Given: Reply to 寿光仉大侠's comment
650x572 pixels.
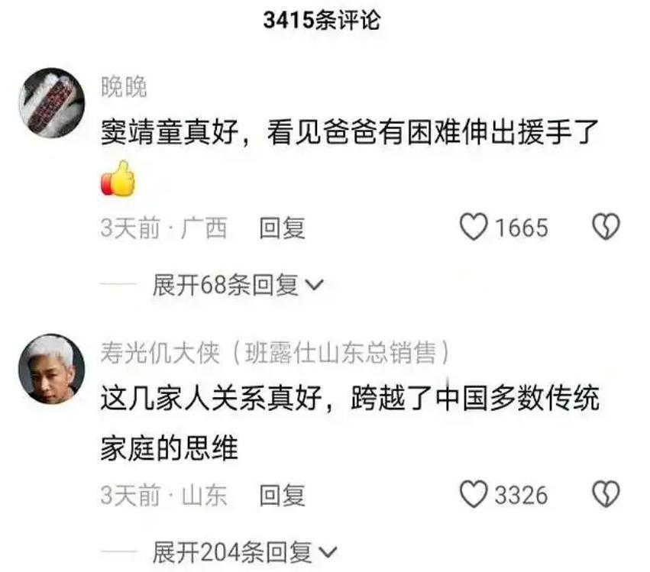Looking at the screenshot, I should pos(283,496).
